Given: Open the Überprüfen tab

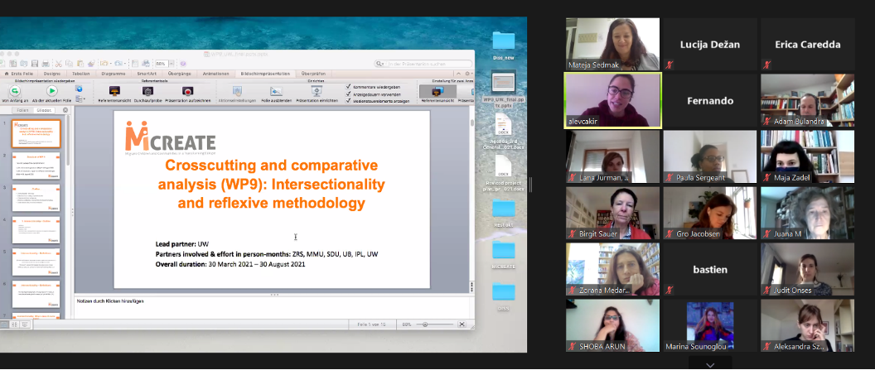Looking at the screenshot, I should (x=313, y=74).
